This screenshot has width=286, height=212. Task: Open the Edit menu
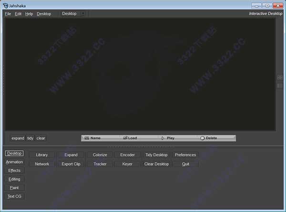click(x=18, y=14)
